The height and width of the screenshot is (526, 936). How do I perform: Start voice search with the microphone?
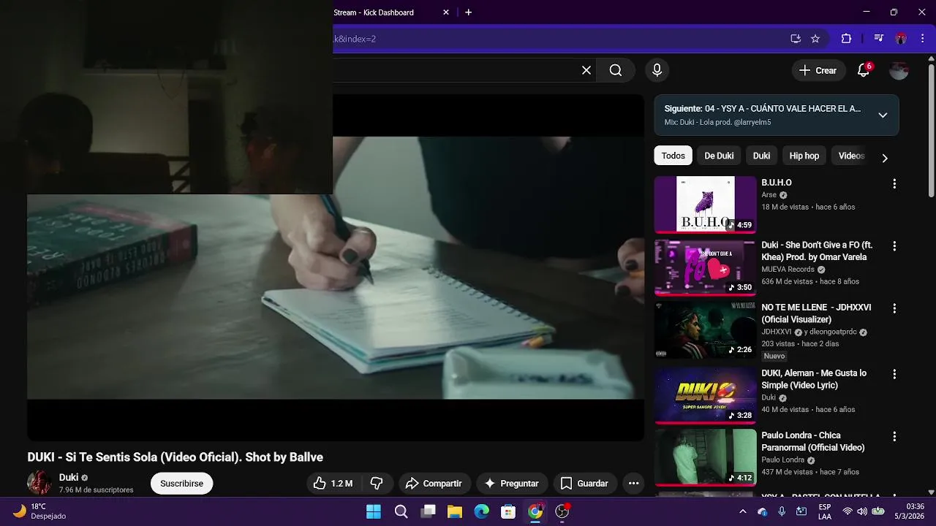point(657,70)
